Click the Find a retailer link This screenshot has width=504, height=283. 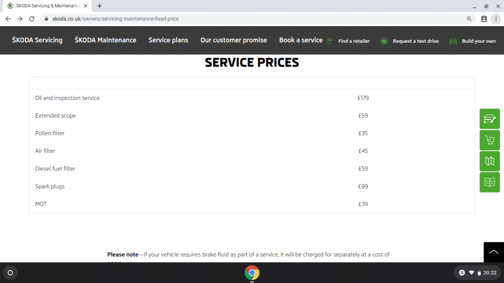click(x=354, y=41)
